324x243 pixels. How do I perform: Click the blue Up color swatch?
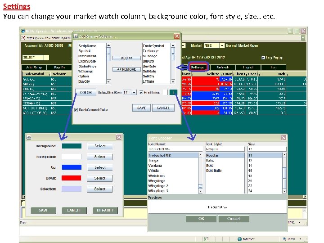pyautogui.click(x=72, y=167)
